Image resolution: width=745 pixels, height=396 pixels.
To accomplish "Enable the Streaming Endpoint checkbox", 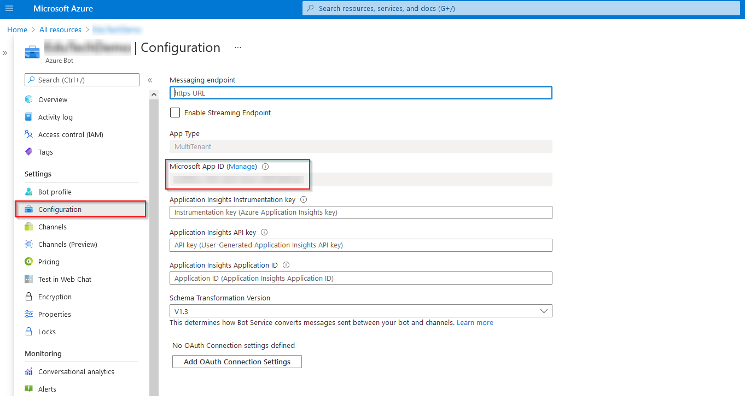I will [175, 113].
